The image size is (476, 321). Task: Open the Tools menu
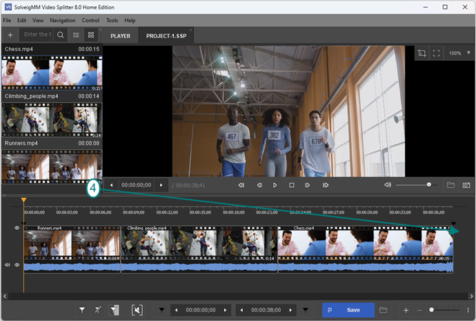click(112, 20)
